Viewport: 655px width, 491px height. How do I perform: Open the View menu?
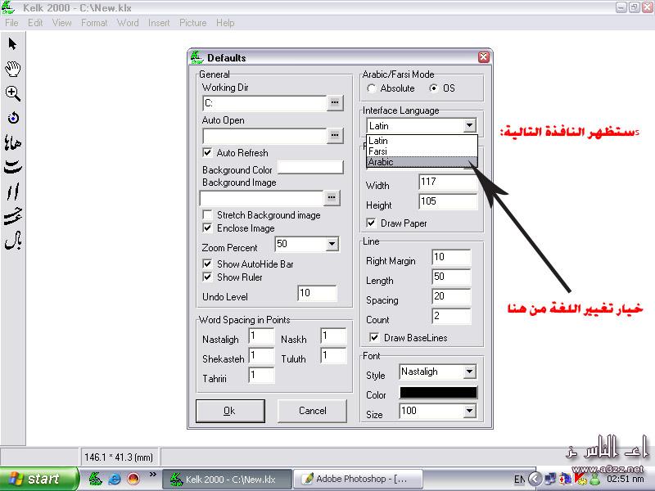[x=62, y=23]
